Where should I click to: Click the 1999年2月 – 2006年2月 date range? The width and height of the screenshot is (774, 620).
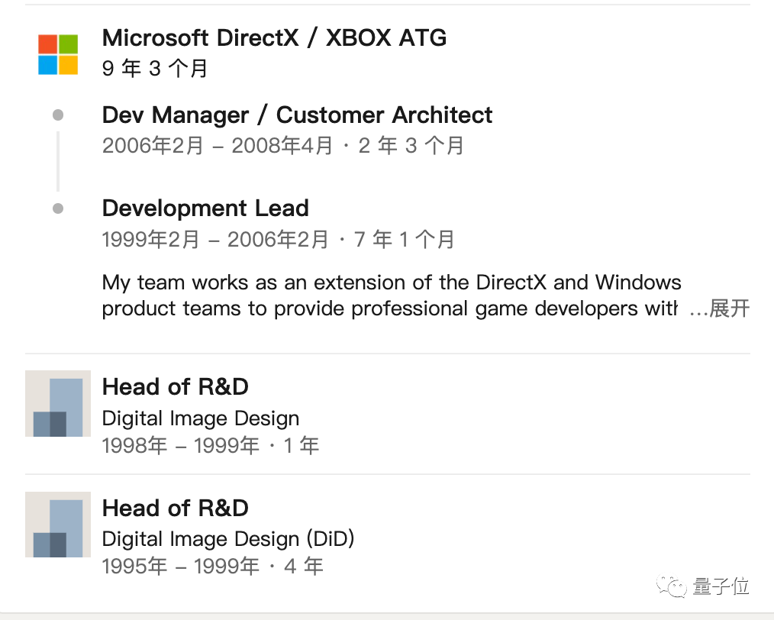215,239
